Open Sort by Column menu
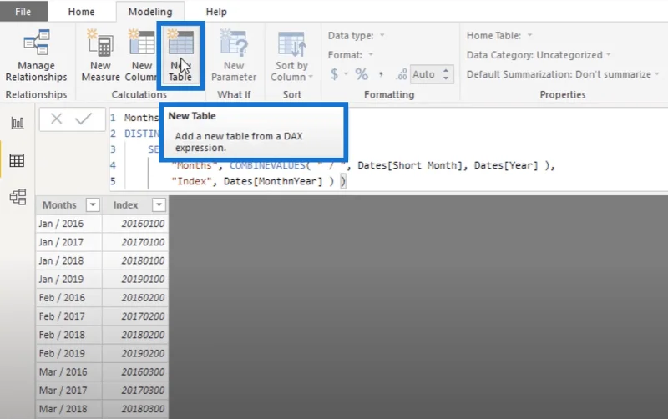The image size is (668, 419). click(x=291, y=55)
